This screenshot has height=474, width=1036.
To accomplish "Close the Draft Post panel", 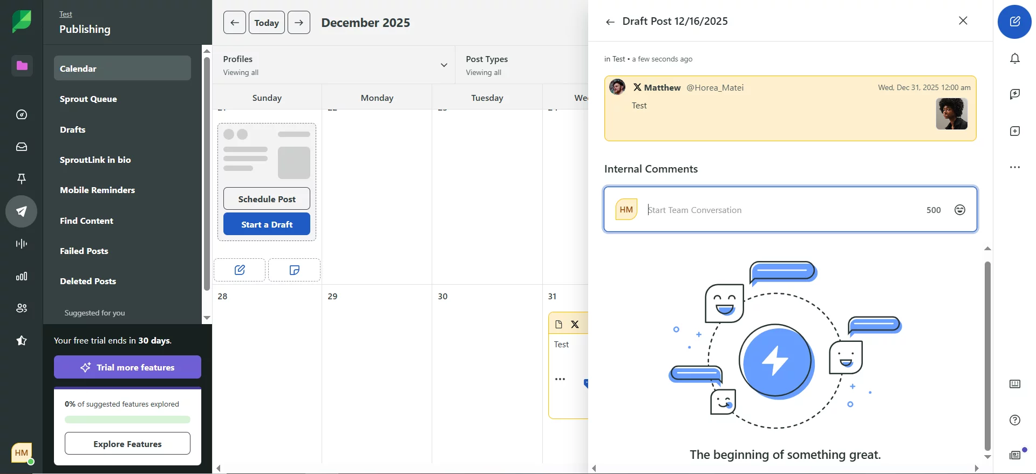I will [x=963, y=20].
